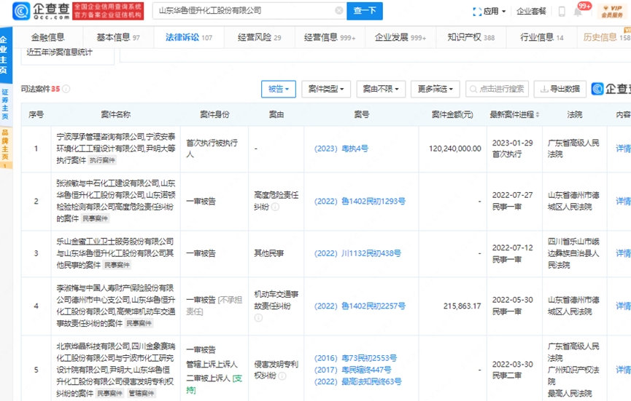Select the 知识产权 tab
The image size is (631, 401).
[471, 37]
